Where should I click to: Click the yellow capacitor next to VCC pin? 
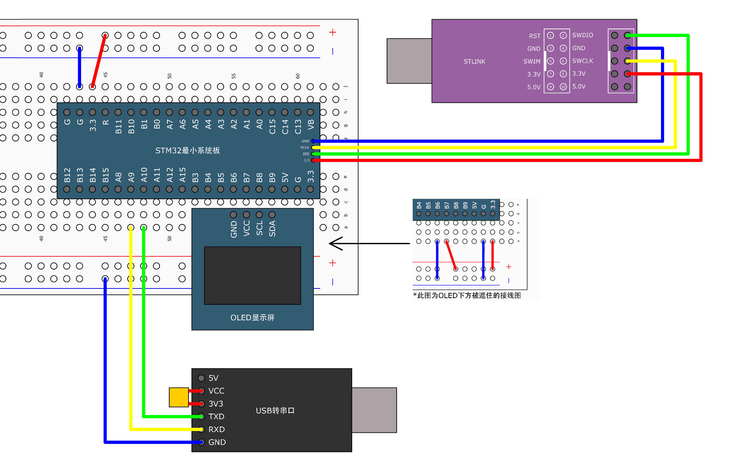(x=178, y=397)
